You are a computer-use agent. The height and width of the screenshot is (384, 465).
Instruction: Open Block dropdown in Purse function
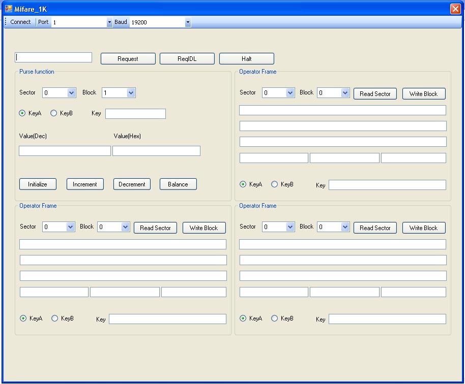click(131, 93)
